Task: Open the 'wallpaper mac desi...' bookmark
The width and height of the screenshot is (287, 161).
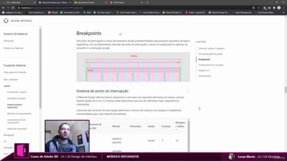Action: click(12, 13)
